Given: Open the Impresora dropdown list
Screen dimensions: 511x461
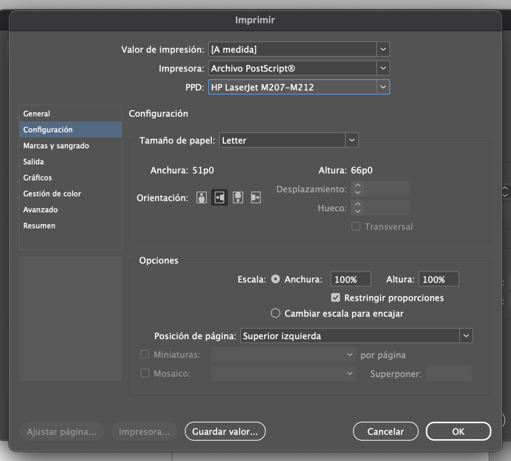Looking at the screenshot, I should (383, 68).
